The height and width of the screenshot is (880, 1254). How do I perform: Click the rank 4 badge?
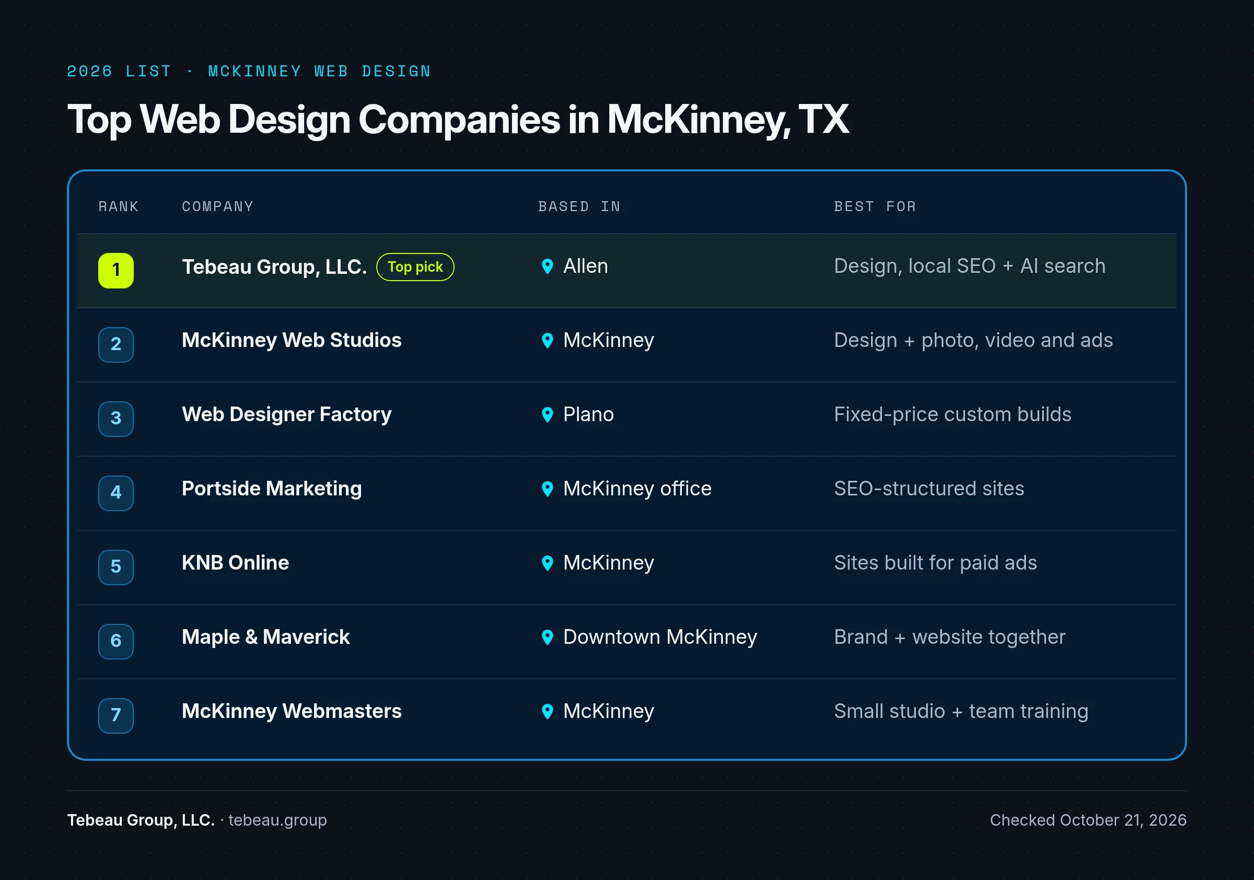coord(116,493)
